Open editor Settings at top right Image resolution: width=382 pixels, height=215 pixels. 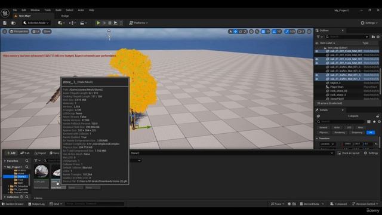tap(369, 23)
